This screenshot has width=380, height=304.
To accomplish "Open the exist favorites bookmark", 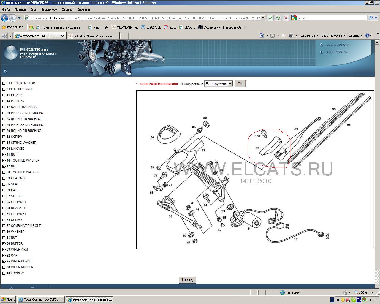I will [170, 27].
